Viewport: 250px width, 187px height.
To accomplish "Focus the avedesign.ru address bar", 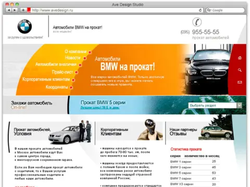I will pos(115,10).
